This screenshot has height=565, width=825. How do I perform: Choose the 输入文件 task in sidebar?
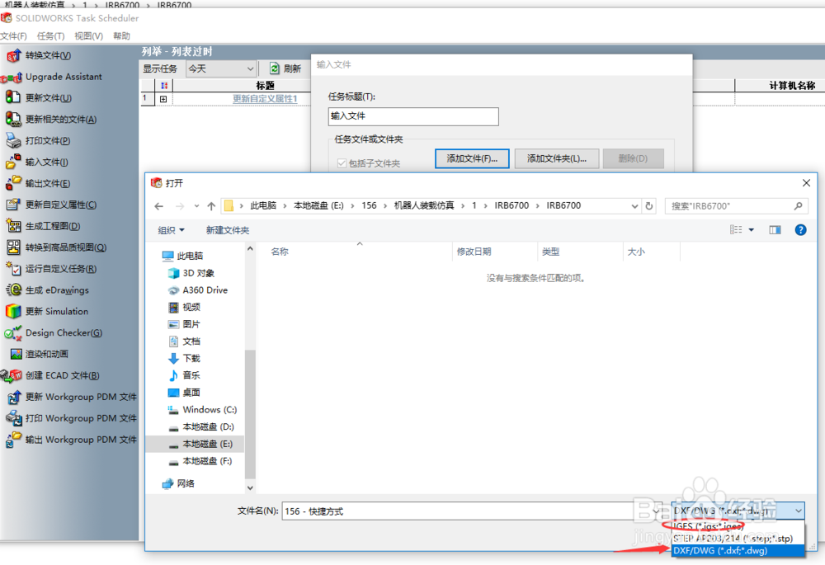coord(46,162)
